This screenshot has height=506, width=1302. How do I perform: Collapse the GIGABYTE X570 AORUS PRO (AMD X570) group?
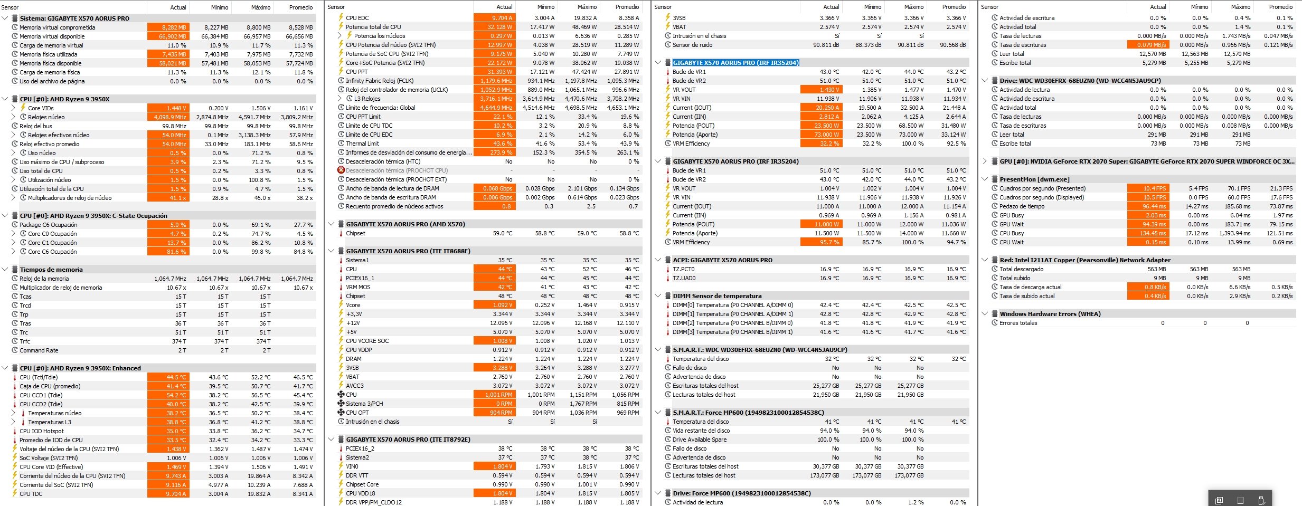pyautogui.click(x=332, y=224)
